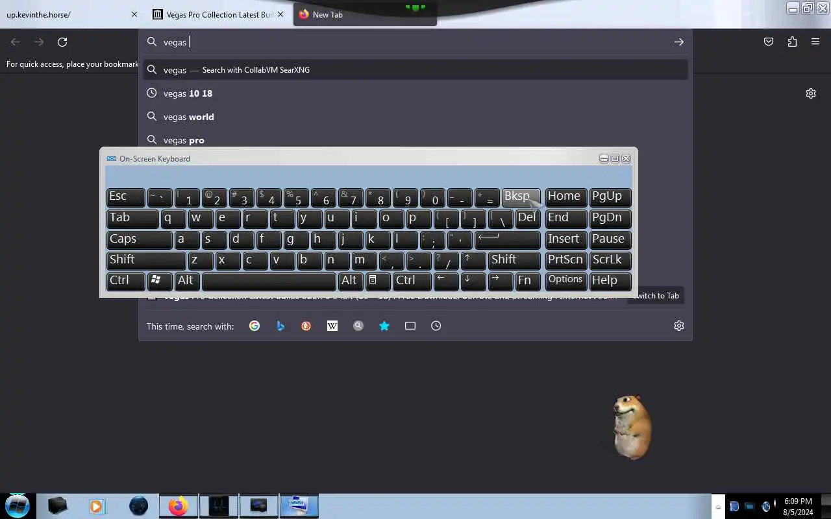Viewport: 831px width, 519px height.
Task: Click inside the address bar text field
Action: click(x=415, y=42)
